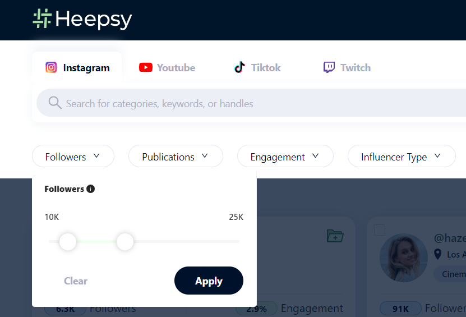Image resolution: width=466 pixels, height=317 pixels.
Task: Click the 25K maximum followers value
Action: (236, 217)
